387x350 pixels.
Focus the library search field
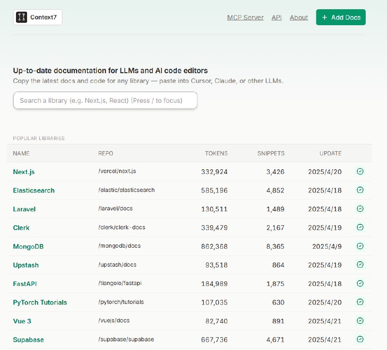[x=105, y=100]
